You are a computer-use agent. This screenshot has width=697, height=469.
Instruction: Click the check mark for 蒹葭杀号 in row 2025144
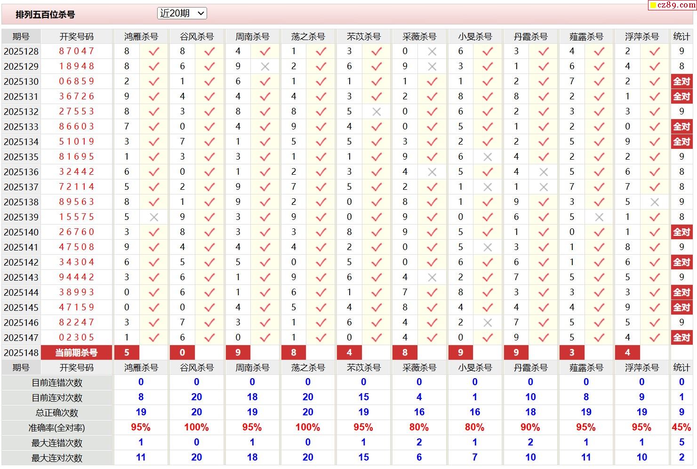pyautogui.click(x=599, y=292)
